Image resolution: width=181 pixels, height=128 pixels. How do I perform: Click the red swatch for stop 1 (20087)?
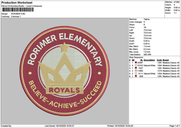point(136,62)
